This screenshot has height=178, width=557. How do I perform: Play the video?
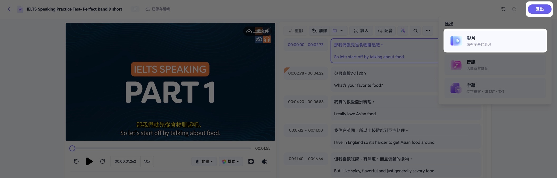click(89, 161)
